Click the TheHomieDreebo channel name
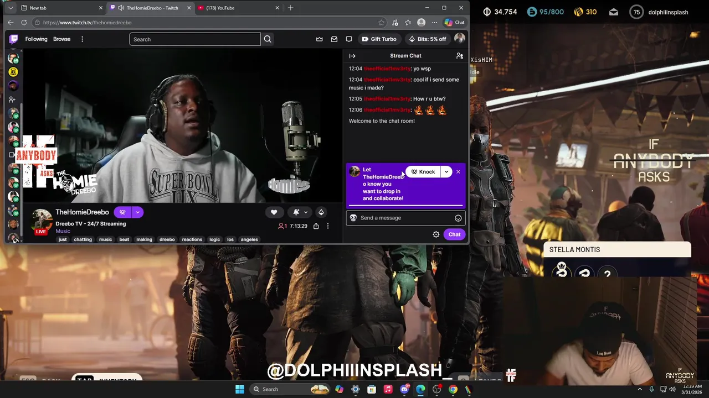Viewport: 709px width, 398px height. click(x=82, y=212)
